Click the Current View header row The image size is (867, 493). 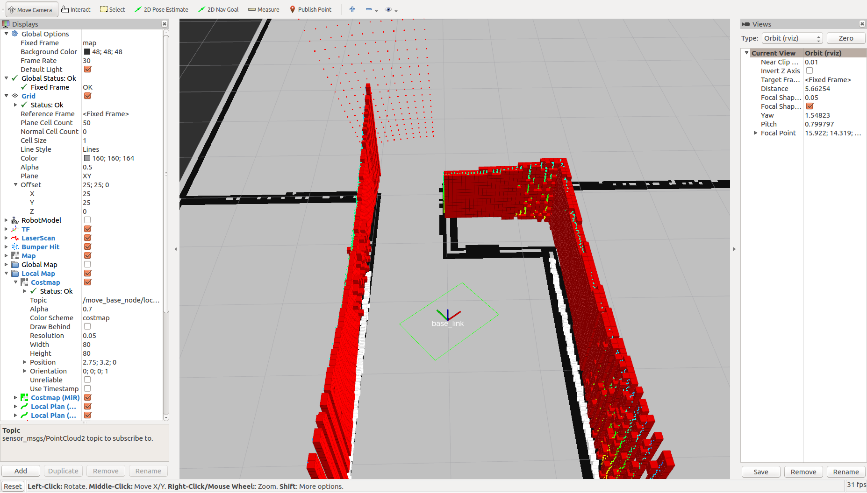coord(774,53)
